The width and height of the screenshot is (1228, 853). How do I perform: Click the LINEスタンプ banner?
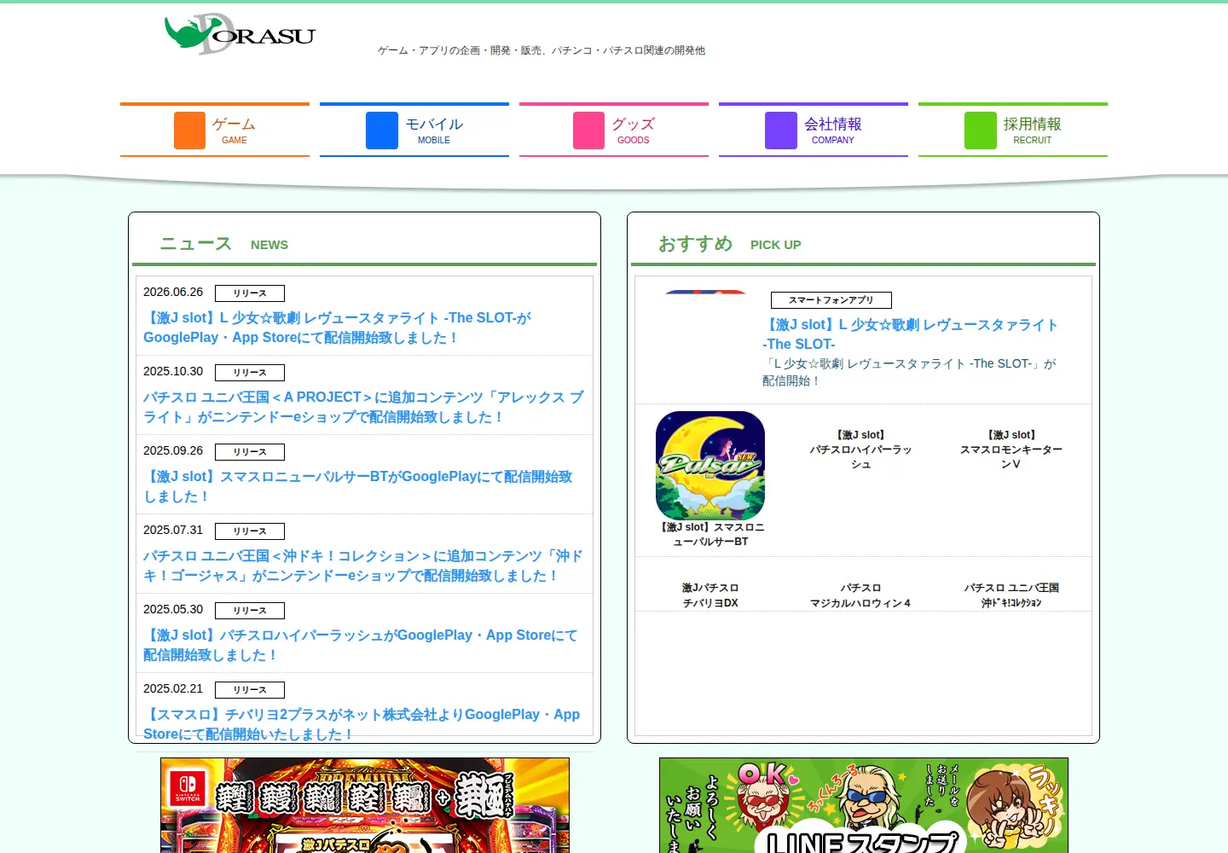coord(864,805)
